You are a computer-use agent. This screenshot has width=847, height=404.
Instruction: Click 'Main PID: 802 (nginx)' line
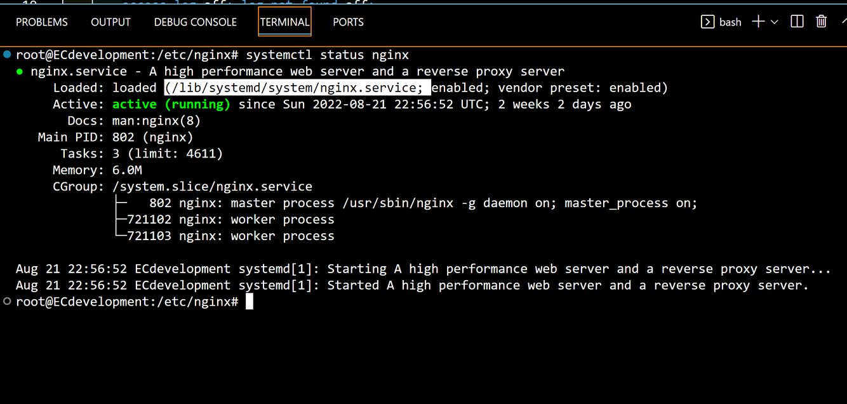coord(116,137)
